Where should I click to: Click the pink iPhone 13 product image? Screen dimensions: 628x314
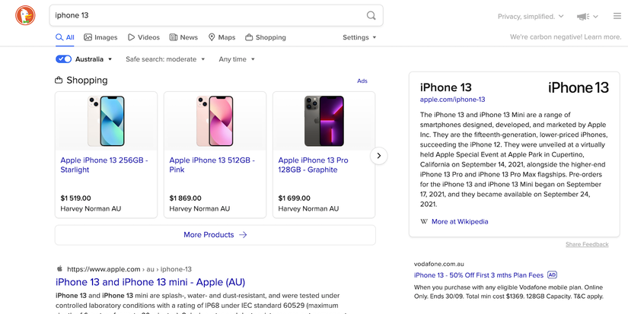[215, 121]
